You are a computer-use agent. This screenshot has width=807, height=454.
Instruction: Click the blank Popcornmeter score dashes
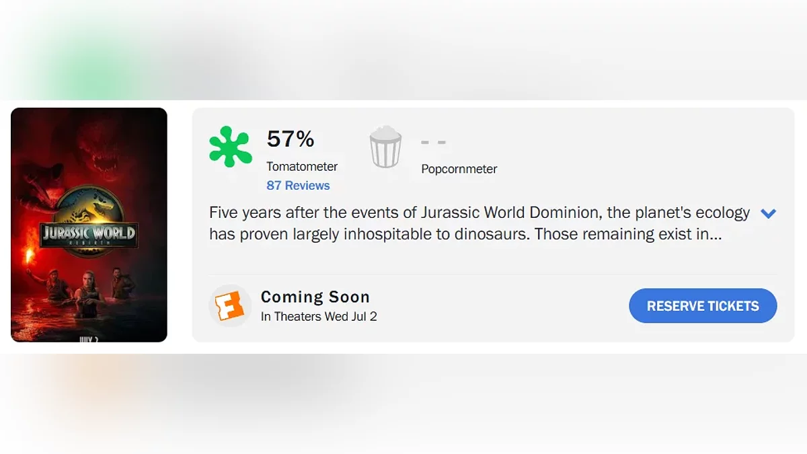tap(433, 142)
